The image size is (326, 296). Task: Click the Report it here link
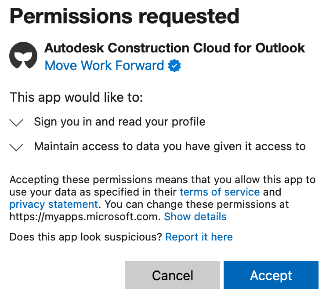pyautogui.click(x=199, y=237)
